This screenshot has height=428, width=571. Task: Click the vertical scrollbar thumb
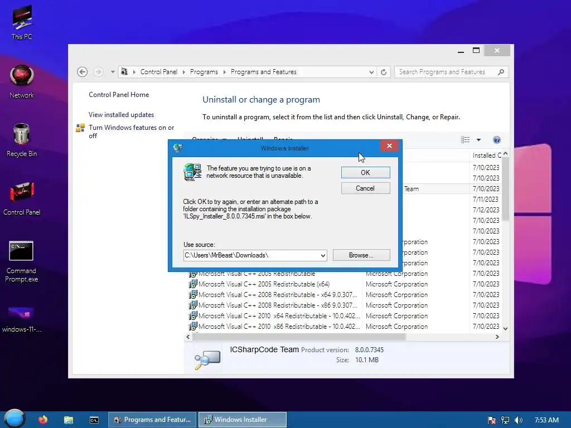pos(505,189)
